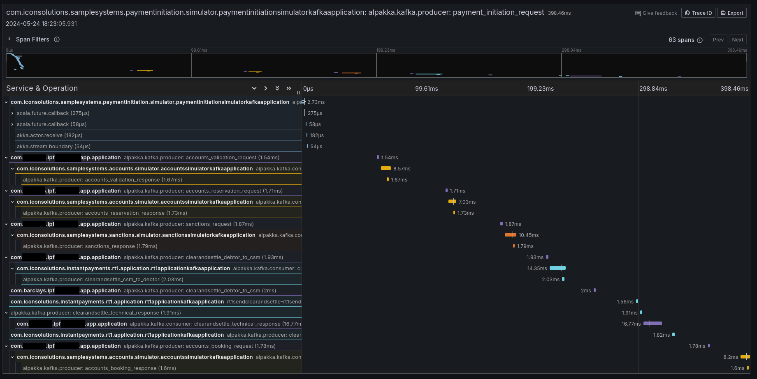
Task: Select the akka.actor.receive (182µs) span row
Action: click(49, 136)
